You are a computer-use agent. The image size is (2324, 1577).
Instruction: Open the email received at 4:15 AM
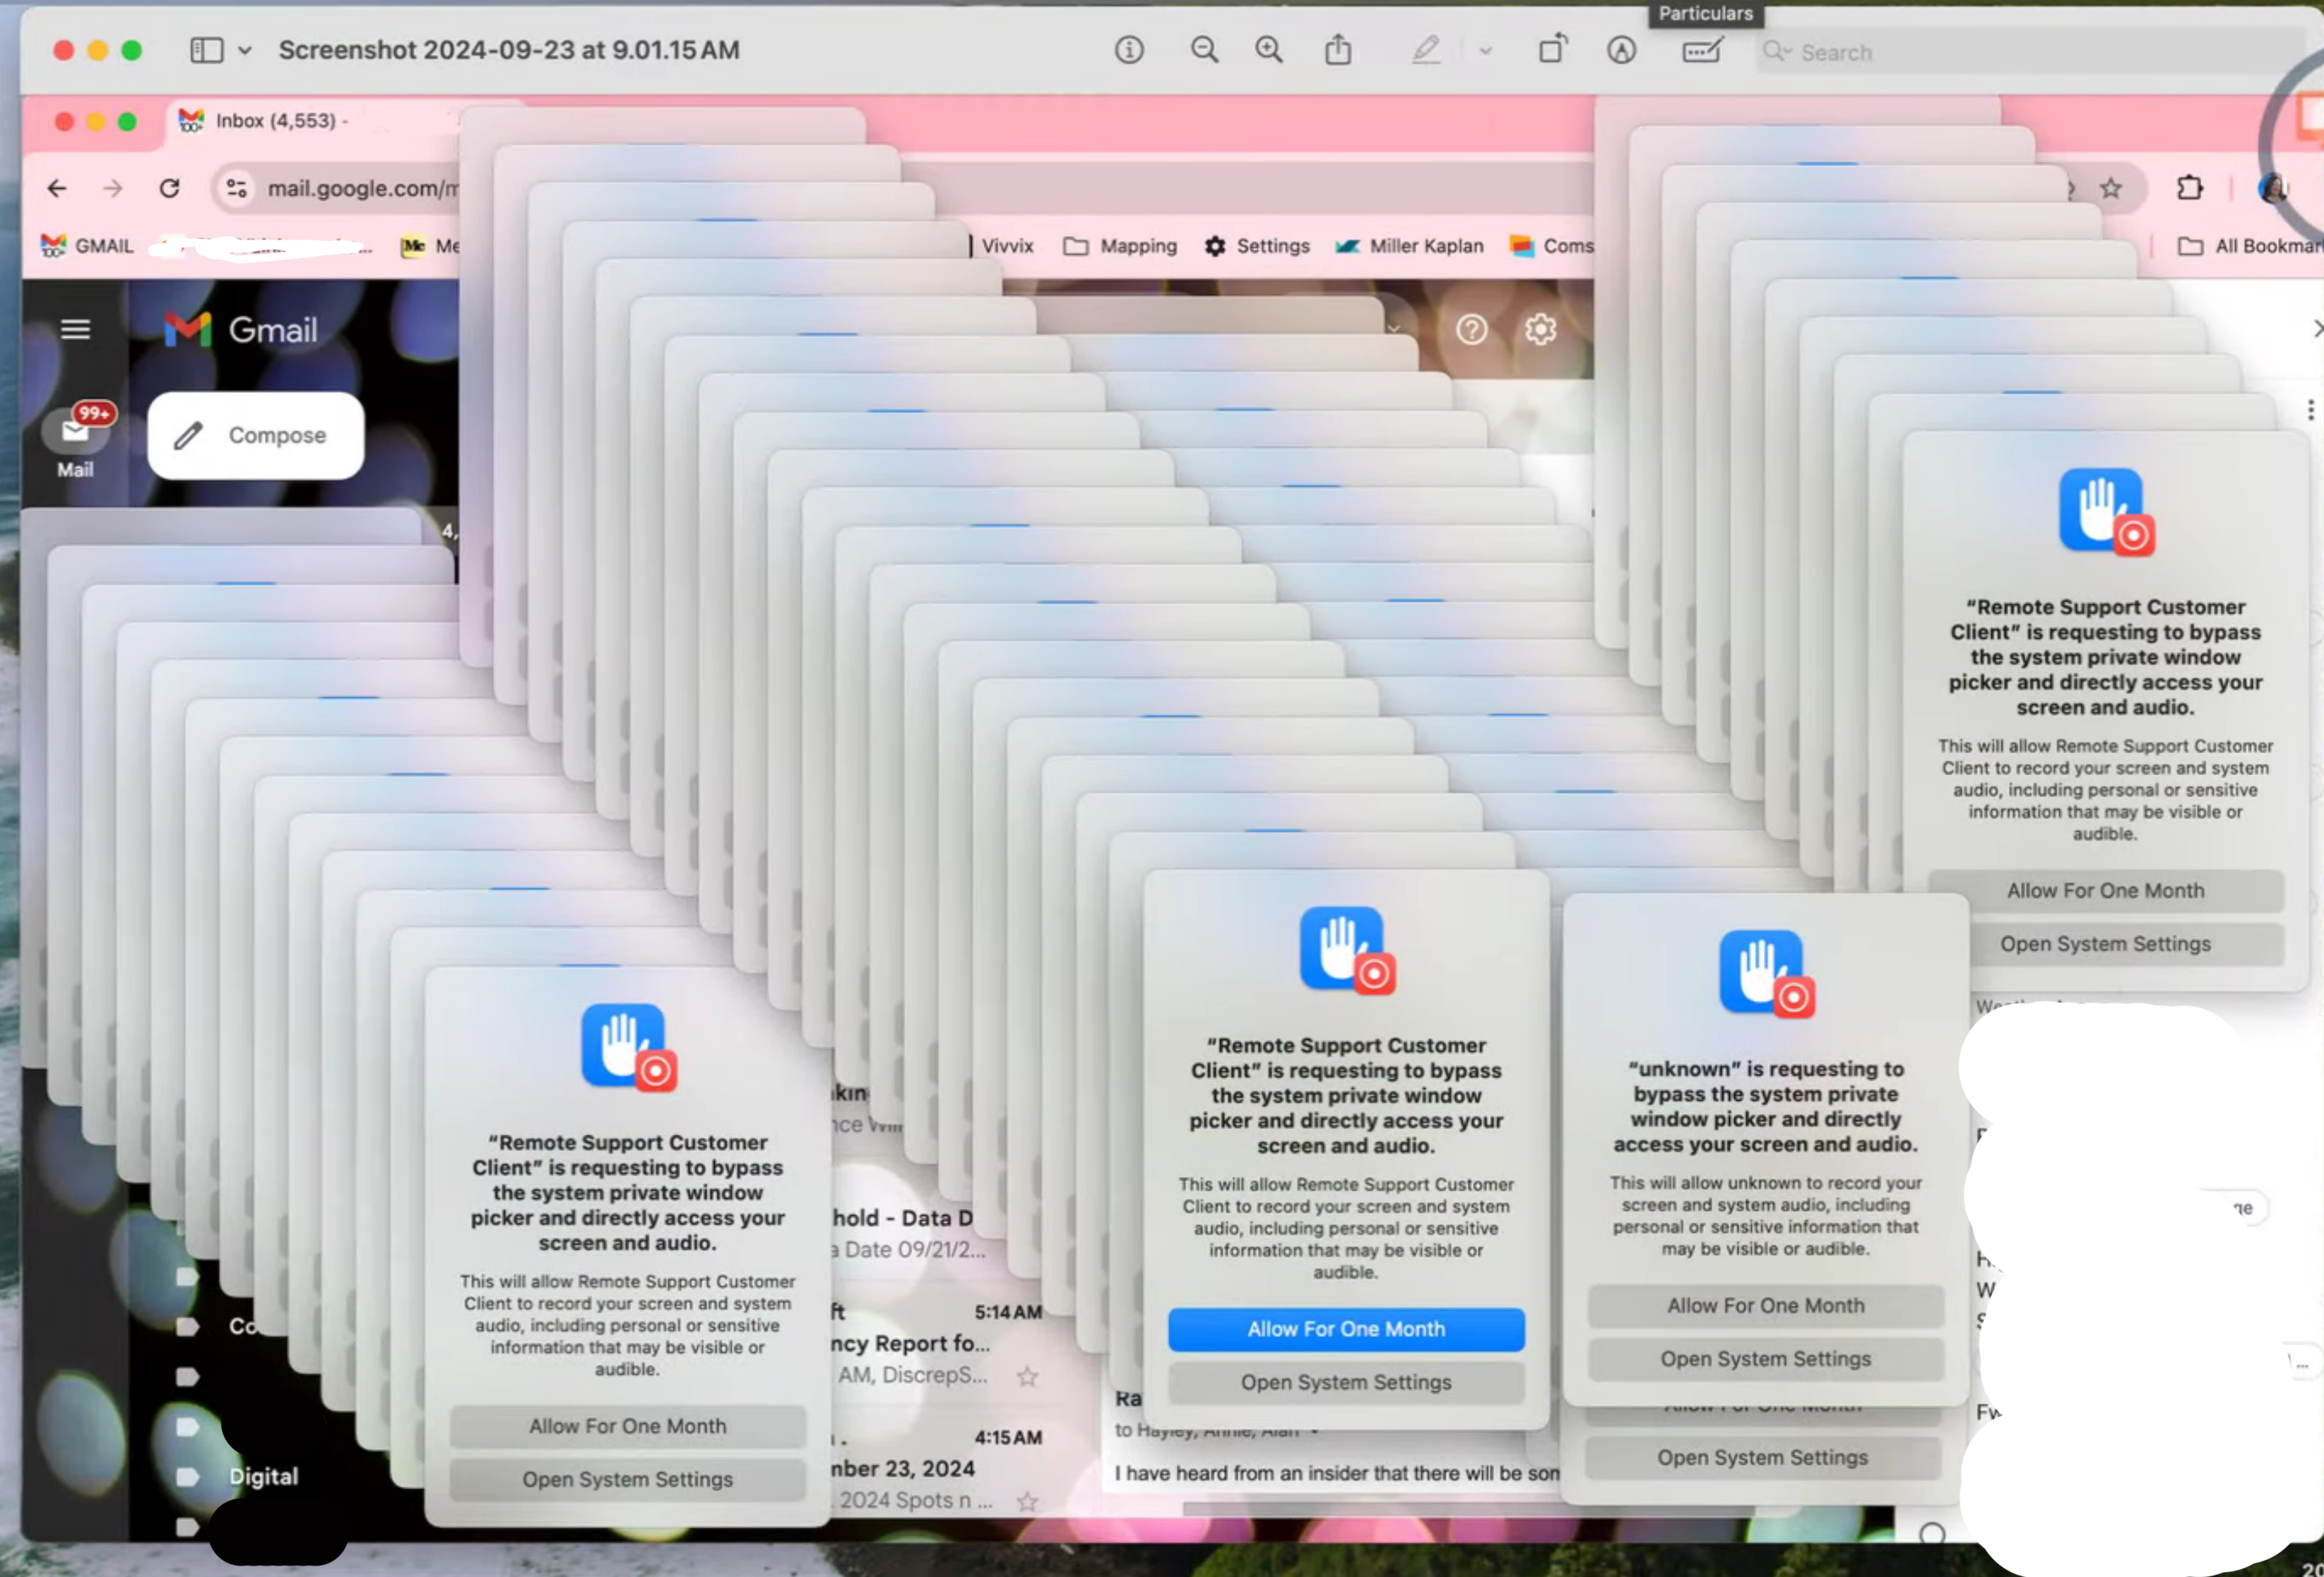coord(938,1468)
